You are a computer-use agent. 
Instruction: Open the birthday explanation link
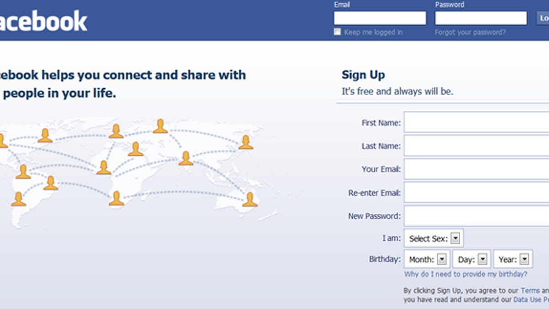tap(466, 274)
